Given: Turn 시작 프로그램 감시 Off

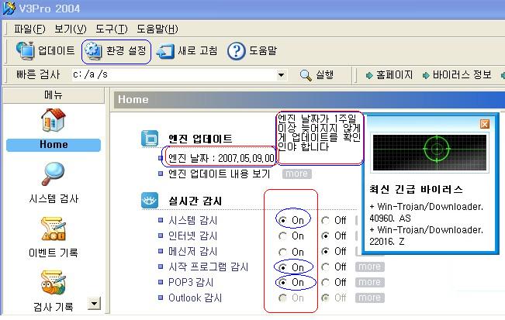Looking at the screenshot, I should [326, 267].
